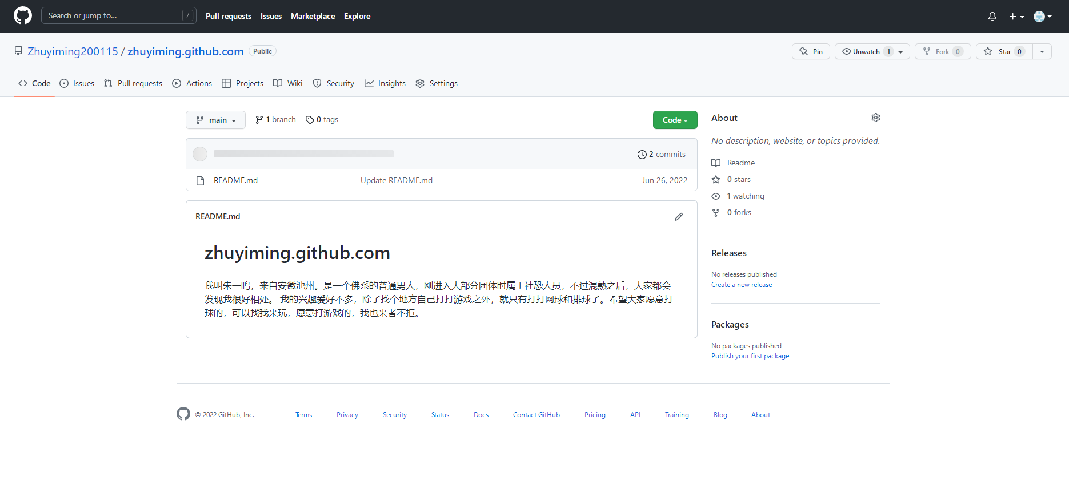Switch to the Insights tab
Screen dimensions: 1069x501
385,83
